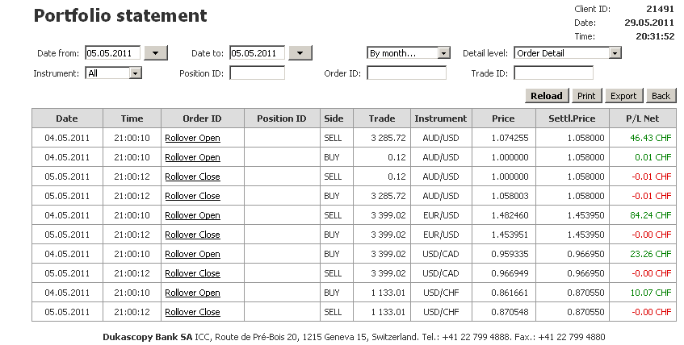This screenshot has height=345, width=684.
Task: Open Rollover Close link for EUR/USD BUY
Action: 192,235
